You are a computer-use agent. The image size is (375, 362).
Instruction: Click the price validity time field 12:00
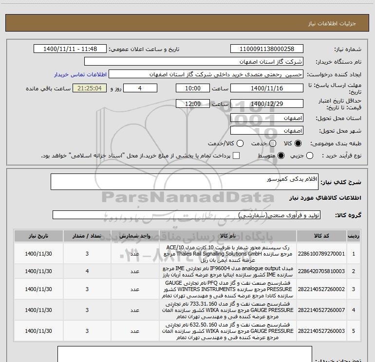point(193,103)
